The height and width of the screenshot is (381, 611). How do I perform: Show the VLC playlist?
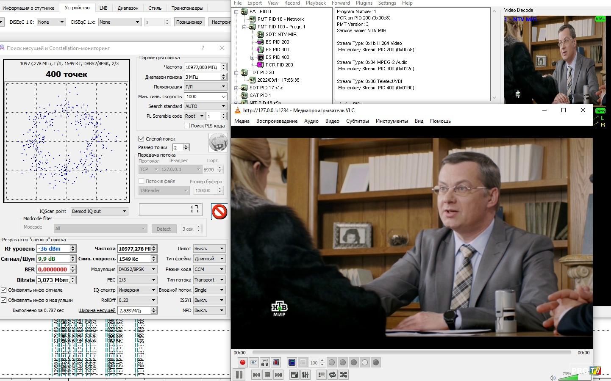point(322,375)
